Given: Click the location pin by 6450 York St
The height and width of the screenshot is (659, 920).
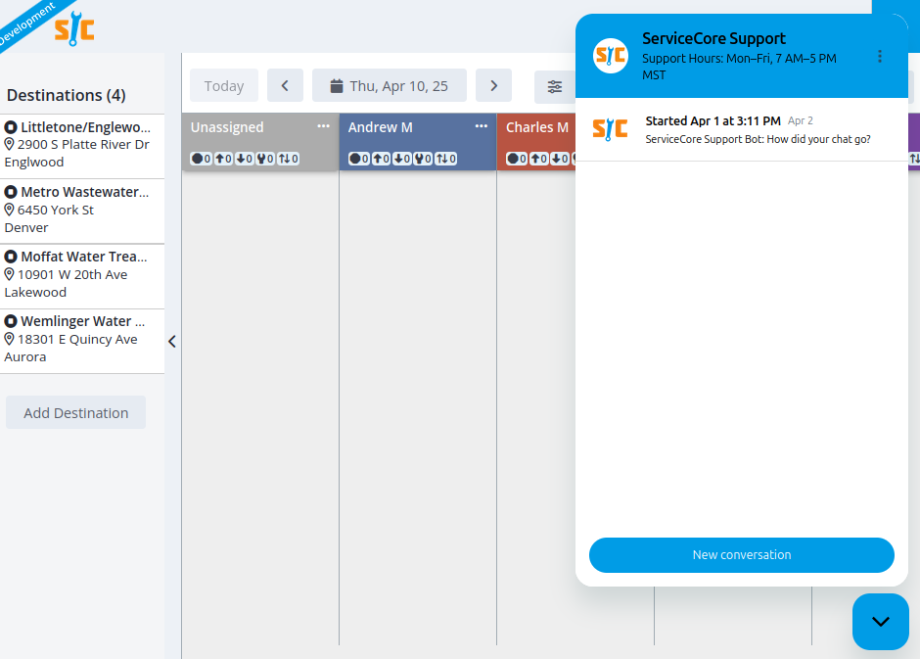Looking at the screenshot, I should pyautogui.click(x=9, y=210).
